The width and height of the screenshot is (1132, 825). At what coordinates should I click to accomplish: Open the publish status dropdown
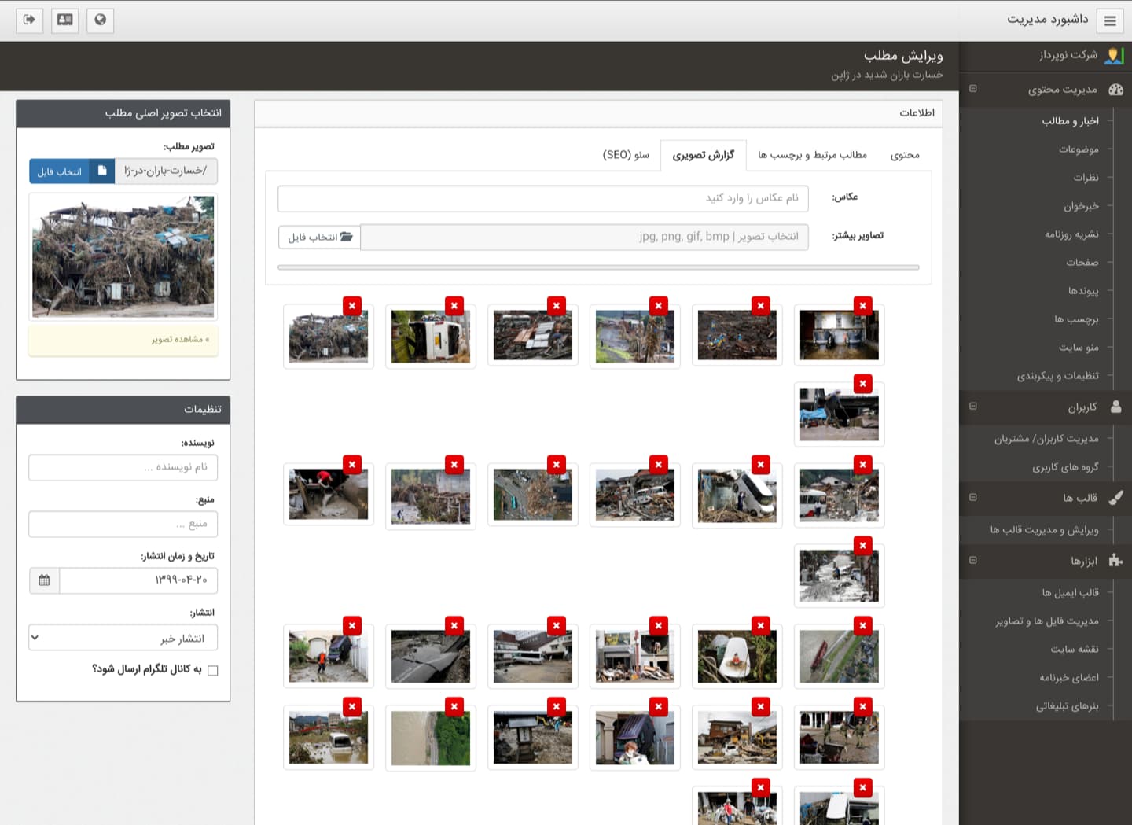(123, 638)
